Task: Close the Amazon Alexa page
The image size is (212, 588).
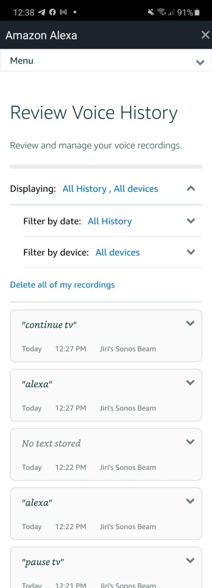Action: [205, 35]
